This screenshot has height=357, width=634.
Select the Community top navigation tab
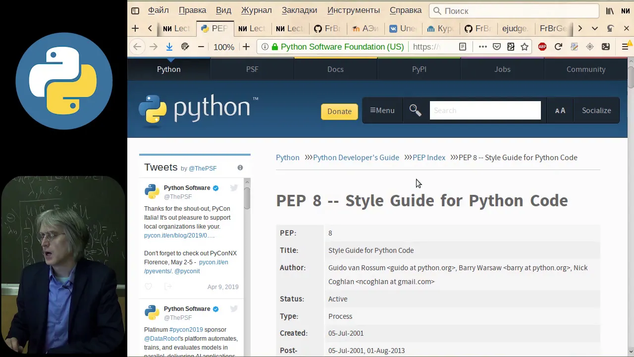point(586,69)
